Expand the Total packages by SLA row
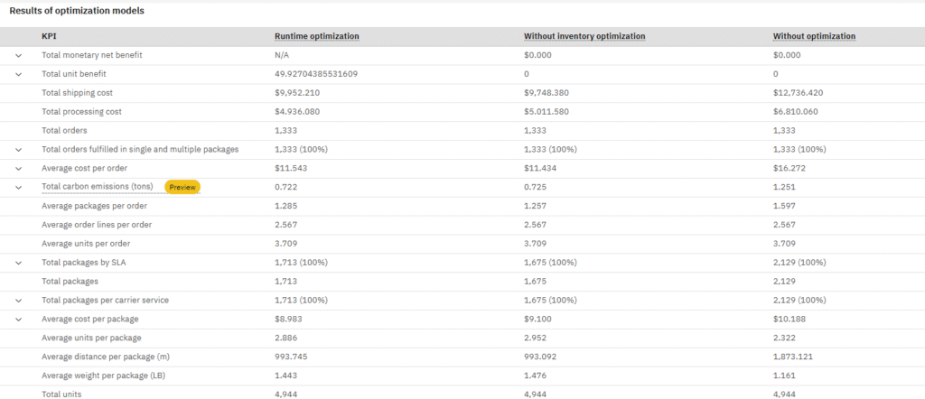Viewport: 925px width, 399px height. coord(18,262)
